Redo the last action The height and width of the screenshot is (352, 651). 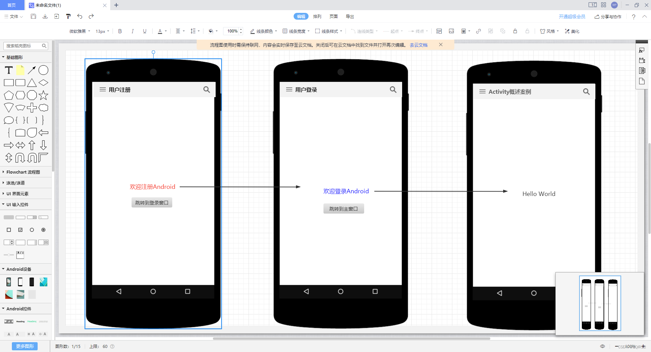click(x=91, y=16)
